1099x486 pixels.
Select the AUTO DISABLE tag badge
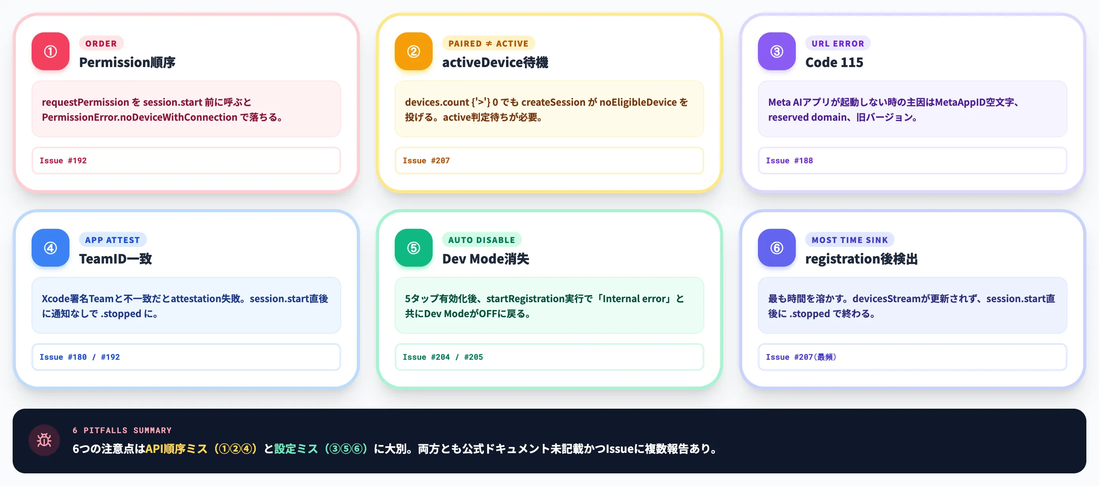pyautogui.click(x=482, y=240)
